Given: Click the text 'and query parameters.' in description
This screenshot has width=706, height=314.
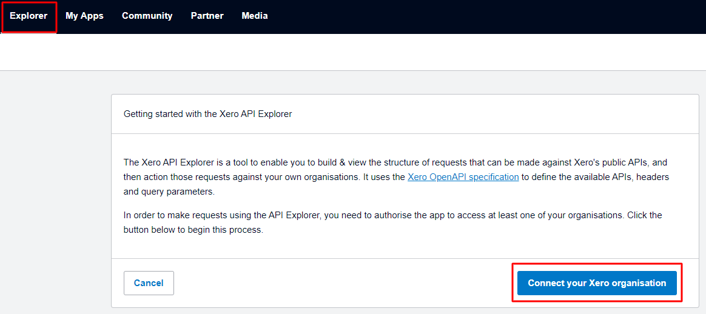Looking at the screenshot, I should click(169, 192).
